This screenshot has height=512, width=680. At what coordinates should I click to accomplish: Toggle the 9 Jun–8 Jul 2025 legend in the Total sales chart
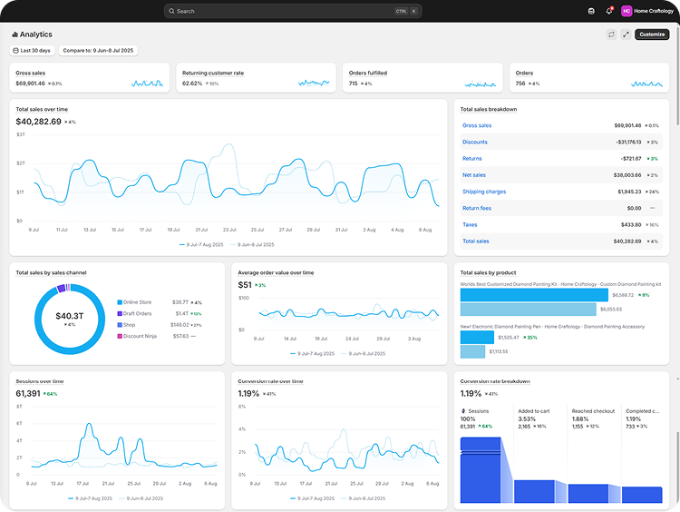tap(252, 244)
